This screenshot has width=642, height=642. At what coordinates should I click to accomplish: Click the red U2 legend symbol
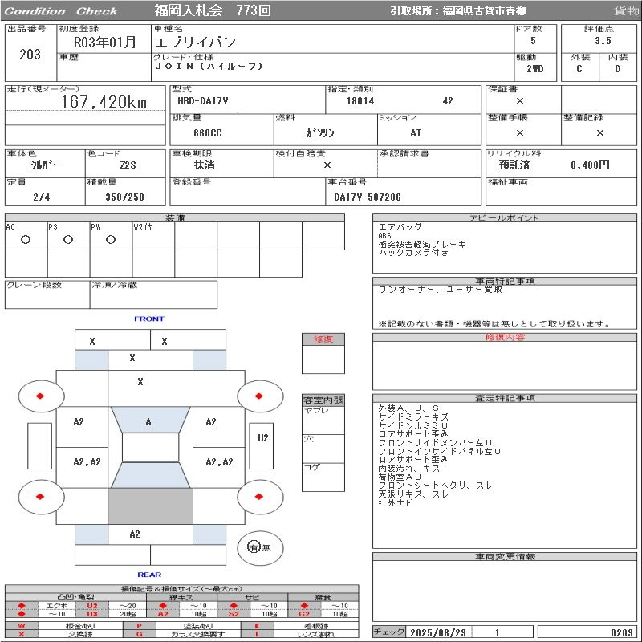tap(92, 606)
